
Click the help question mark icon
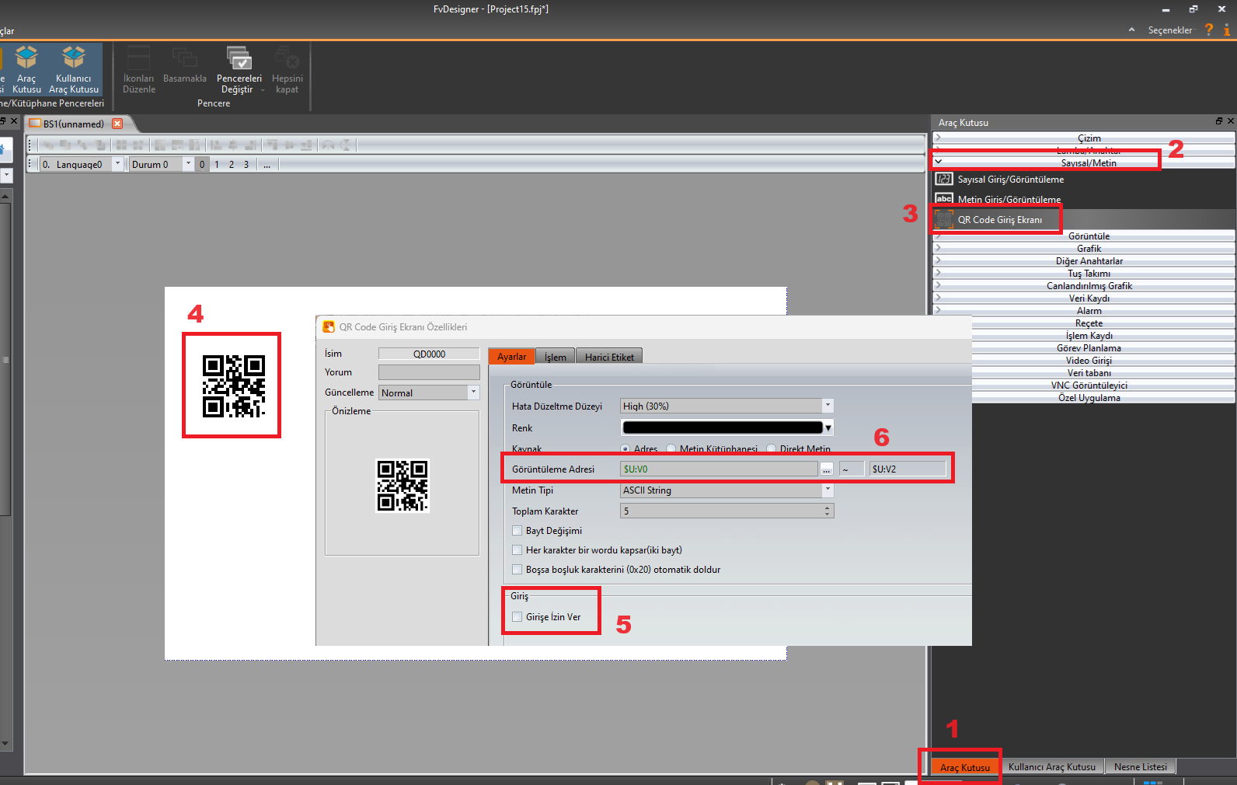(x=1209, y=30)
